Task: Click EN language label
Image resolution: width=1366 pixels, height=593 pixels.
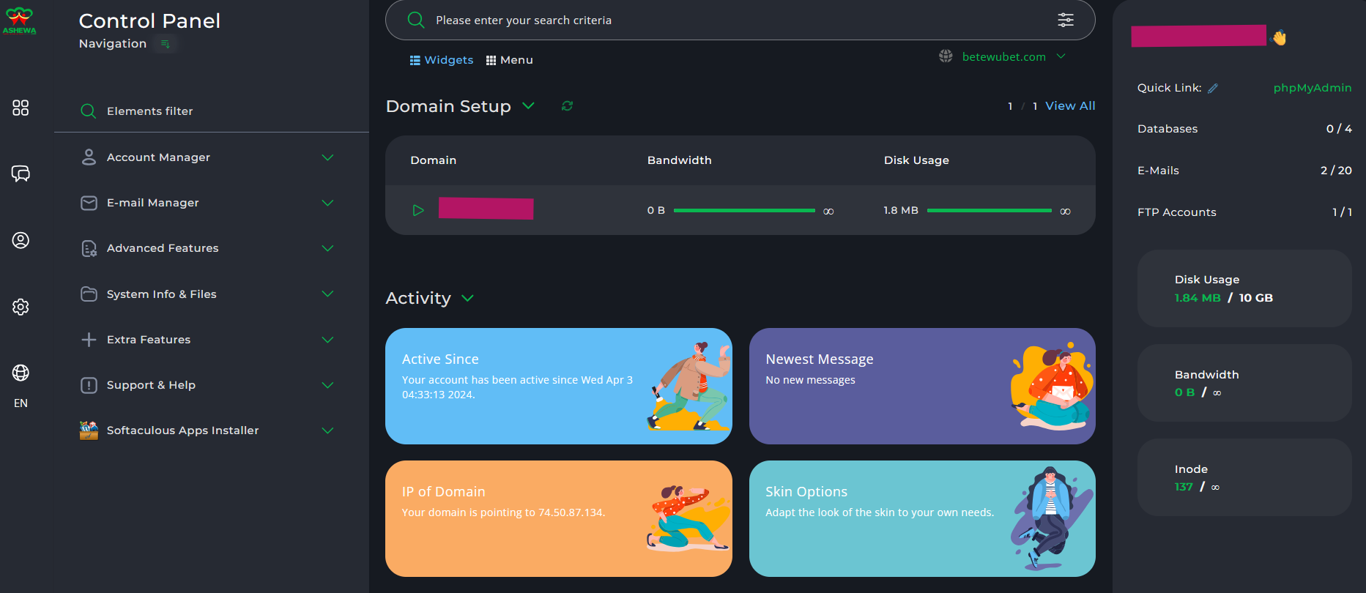Action: pos(21,403)
